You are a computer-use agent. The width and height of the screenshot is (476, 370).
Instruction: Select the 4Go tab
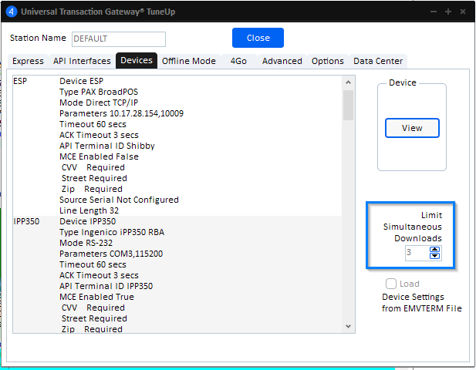(238, 61)
